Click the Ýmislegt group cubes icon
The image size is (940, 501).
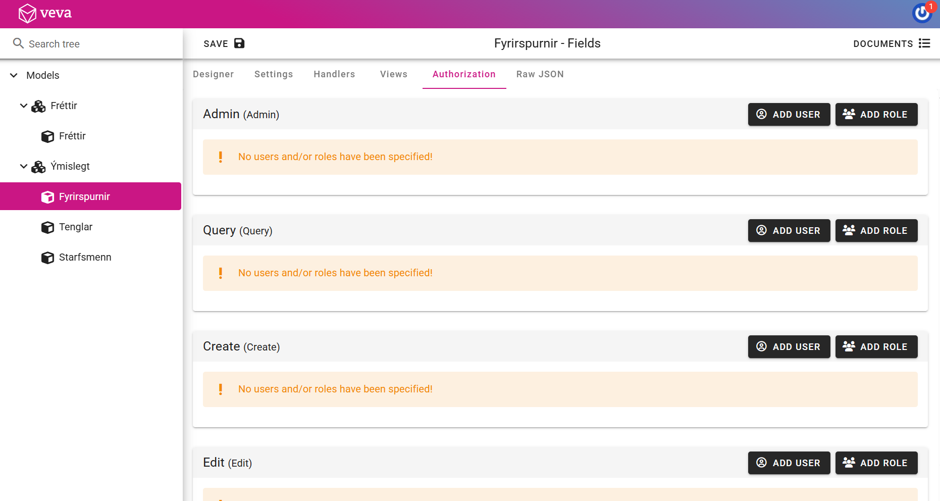(38, 167)
